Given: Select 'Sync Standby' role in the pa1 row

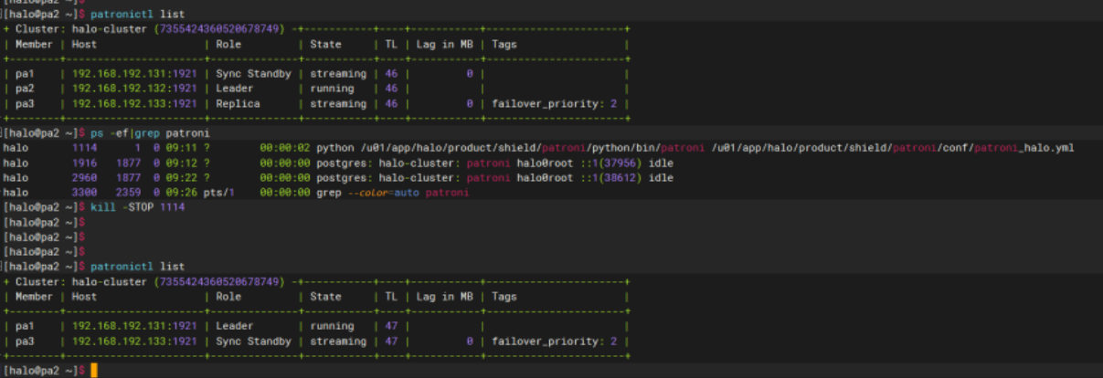Looking at the screenshot, I should [253, 74].
